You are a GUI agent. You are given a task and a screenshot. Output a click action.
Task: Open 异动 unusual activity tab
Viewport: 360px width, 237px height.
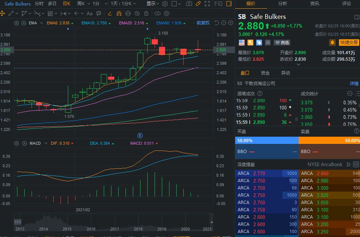tap(285, 73)
